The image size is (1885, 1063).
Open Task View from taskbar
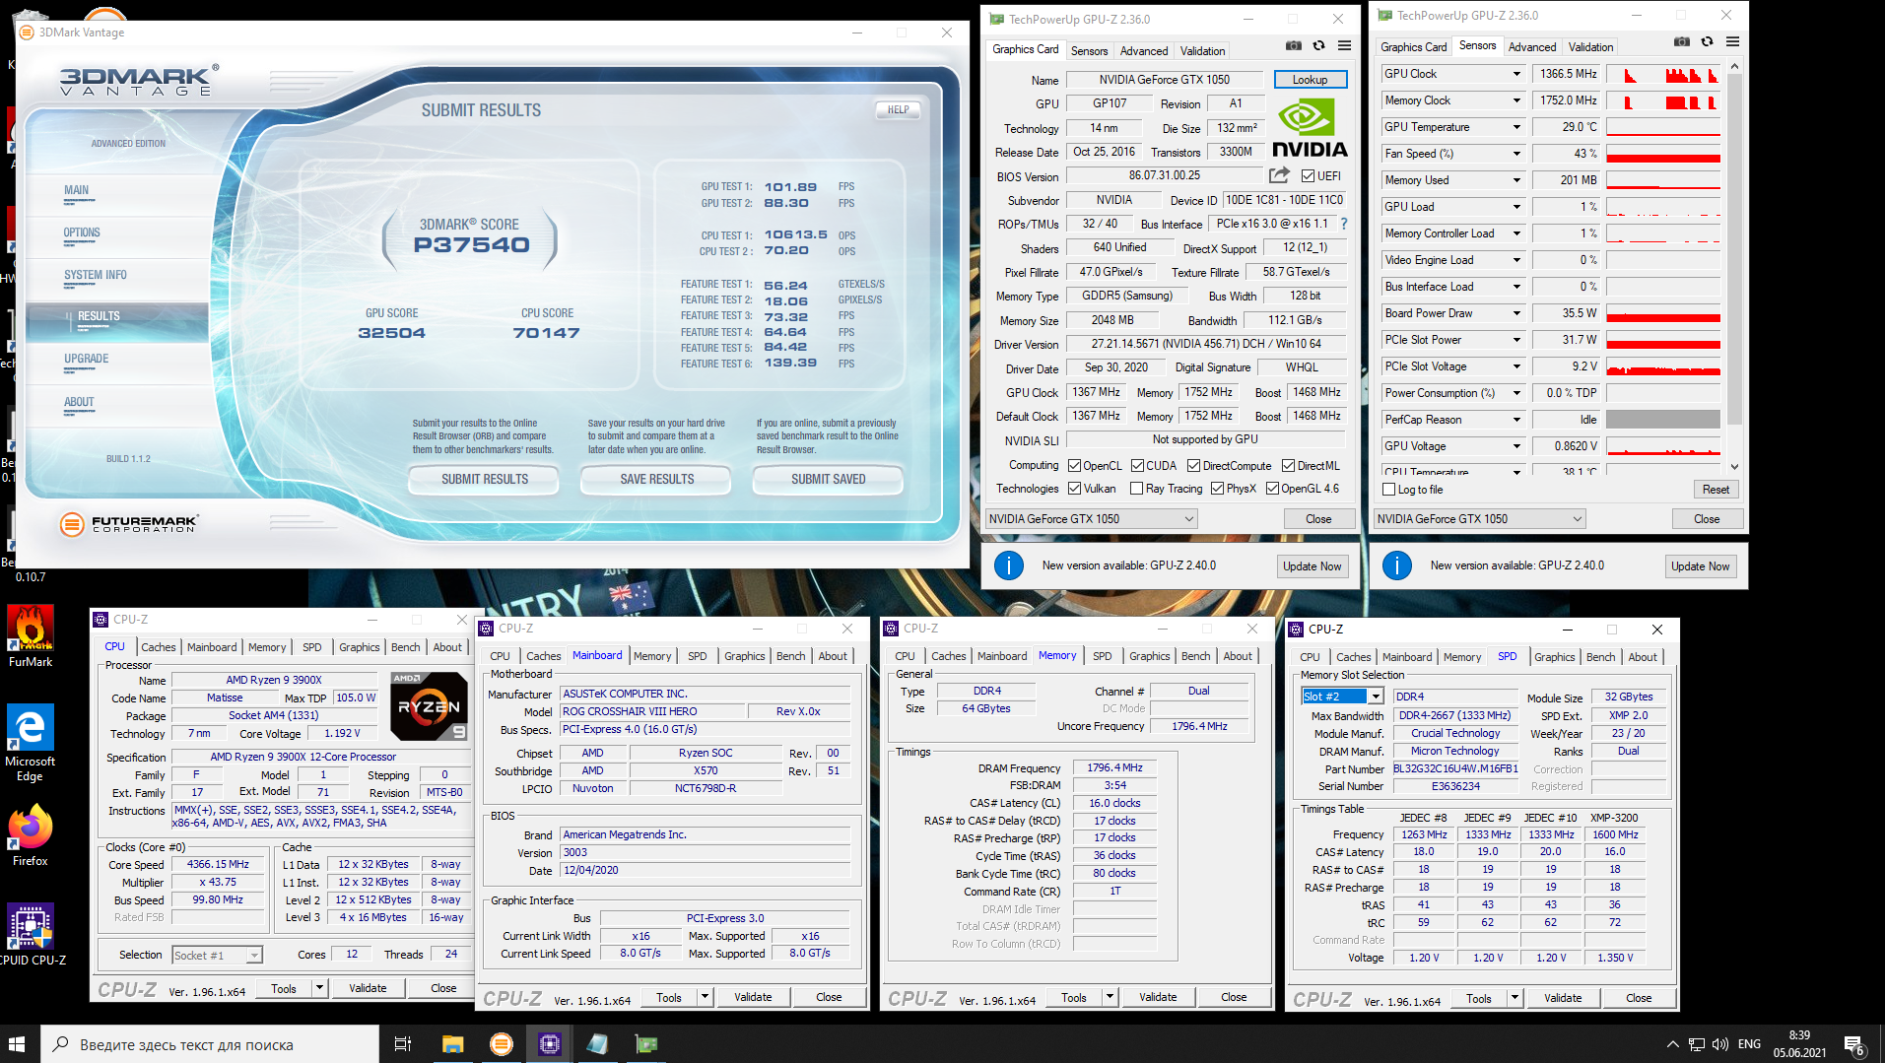click(x=402, y=1044)
